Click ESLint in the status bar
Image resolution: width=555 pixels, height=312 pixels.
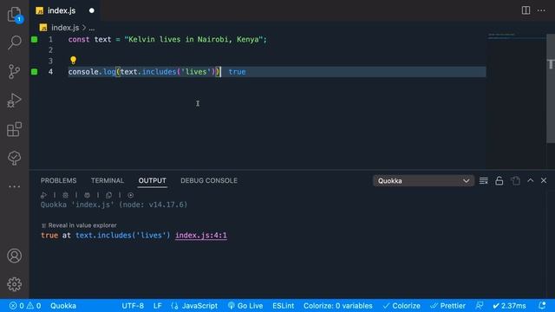click(x=284, y=306)
